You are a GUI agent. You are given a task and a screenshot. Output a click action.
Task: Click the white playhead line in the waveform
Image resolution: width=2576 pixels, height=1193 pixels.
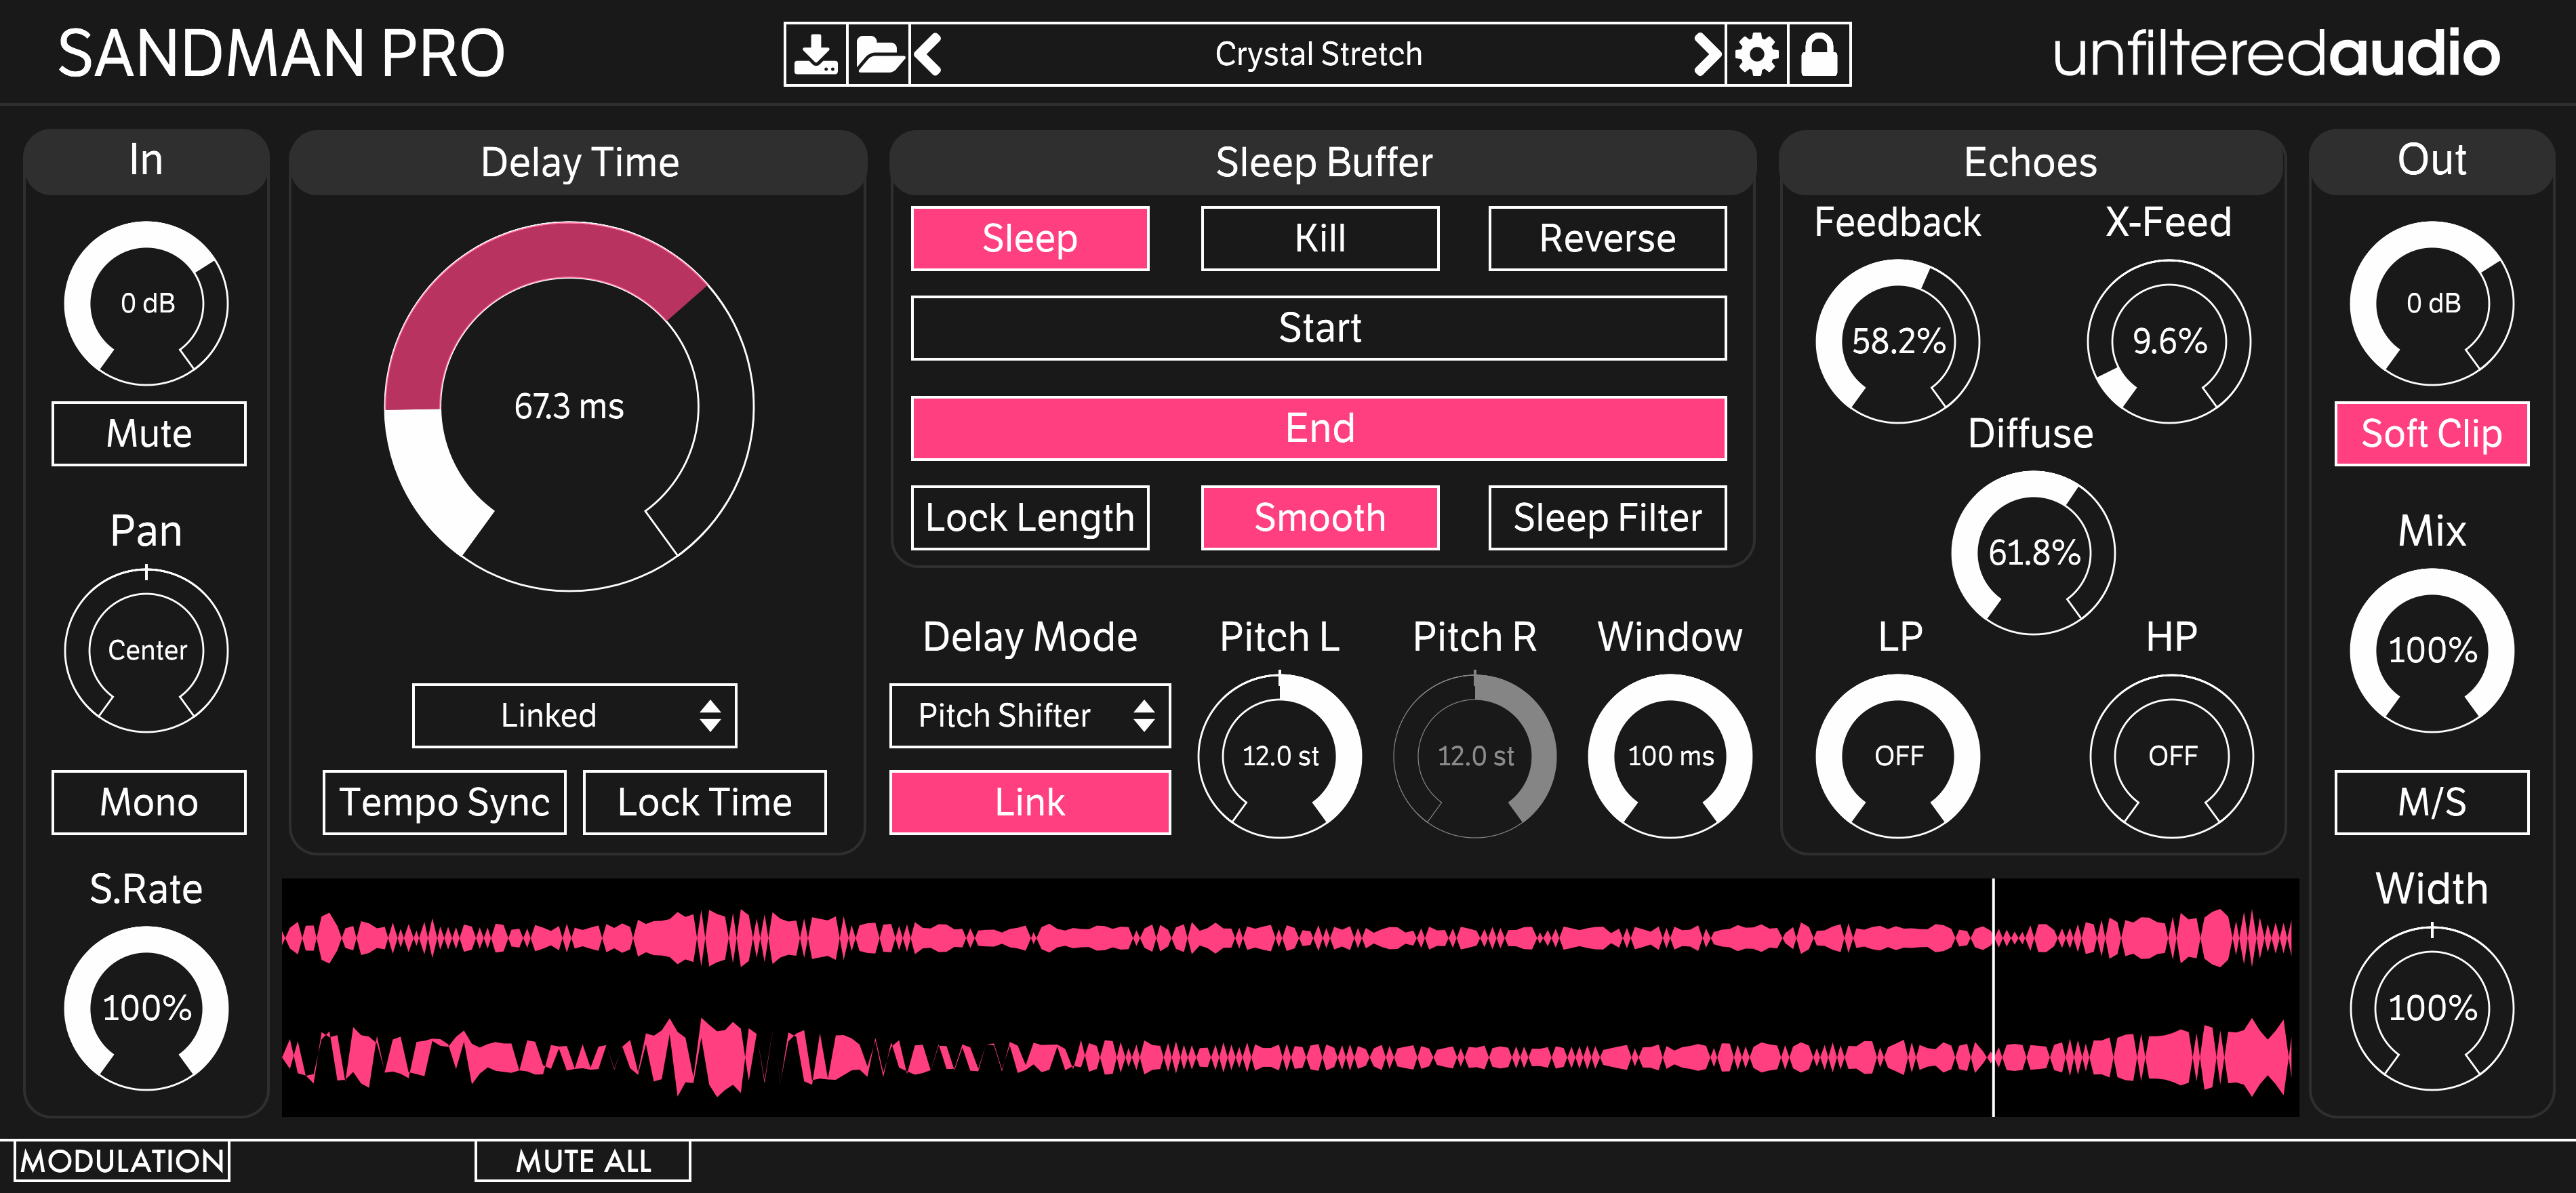pos(1993,997)
